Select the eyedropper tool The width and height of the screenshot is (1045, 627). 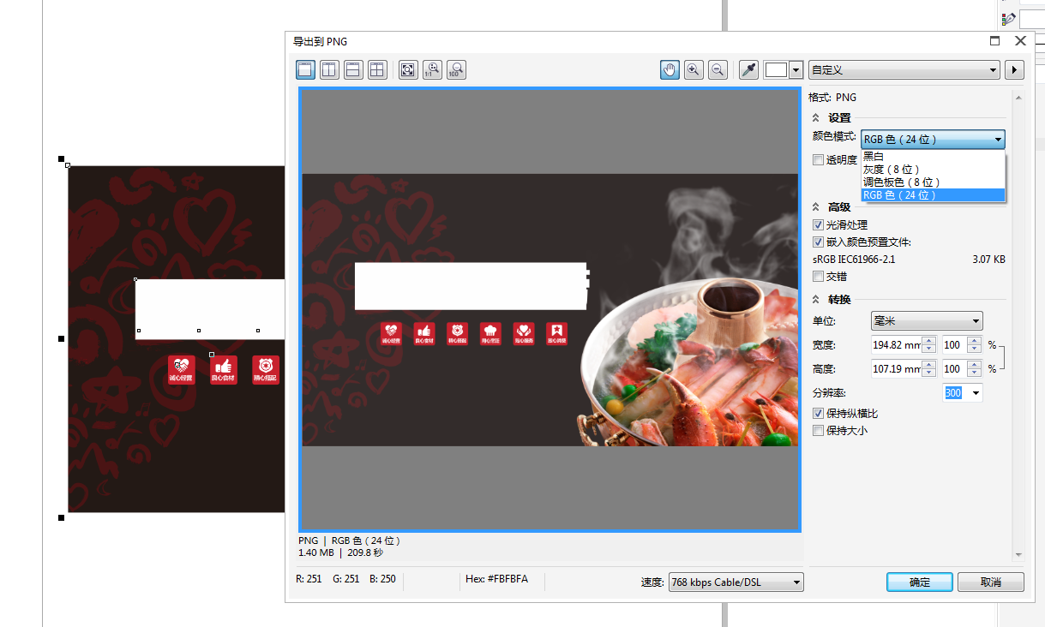748,70
